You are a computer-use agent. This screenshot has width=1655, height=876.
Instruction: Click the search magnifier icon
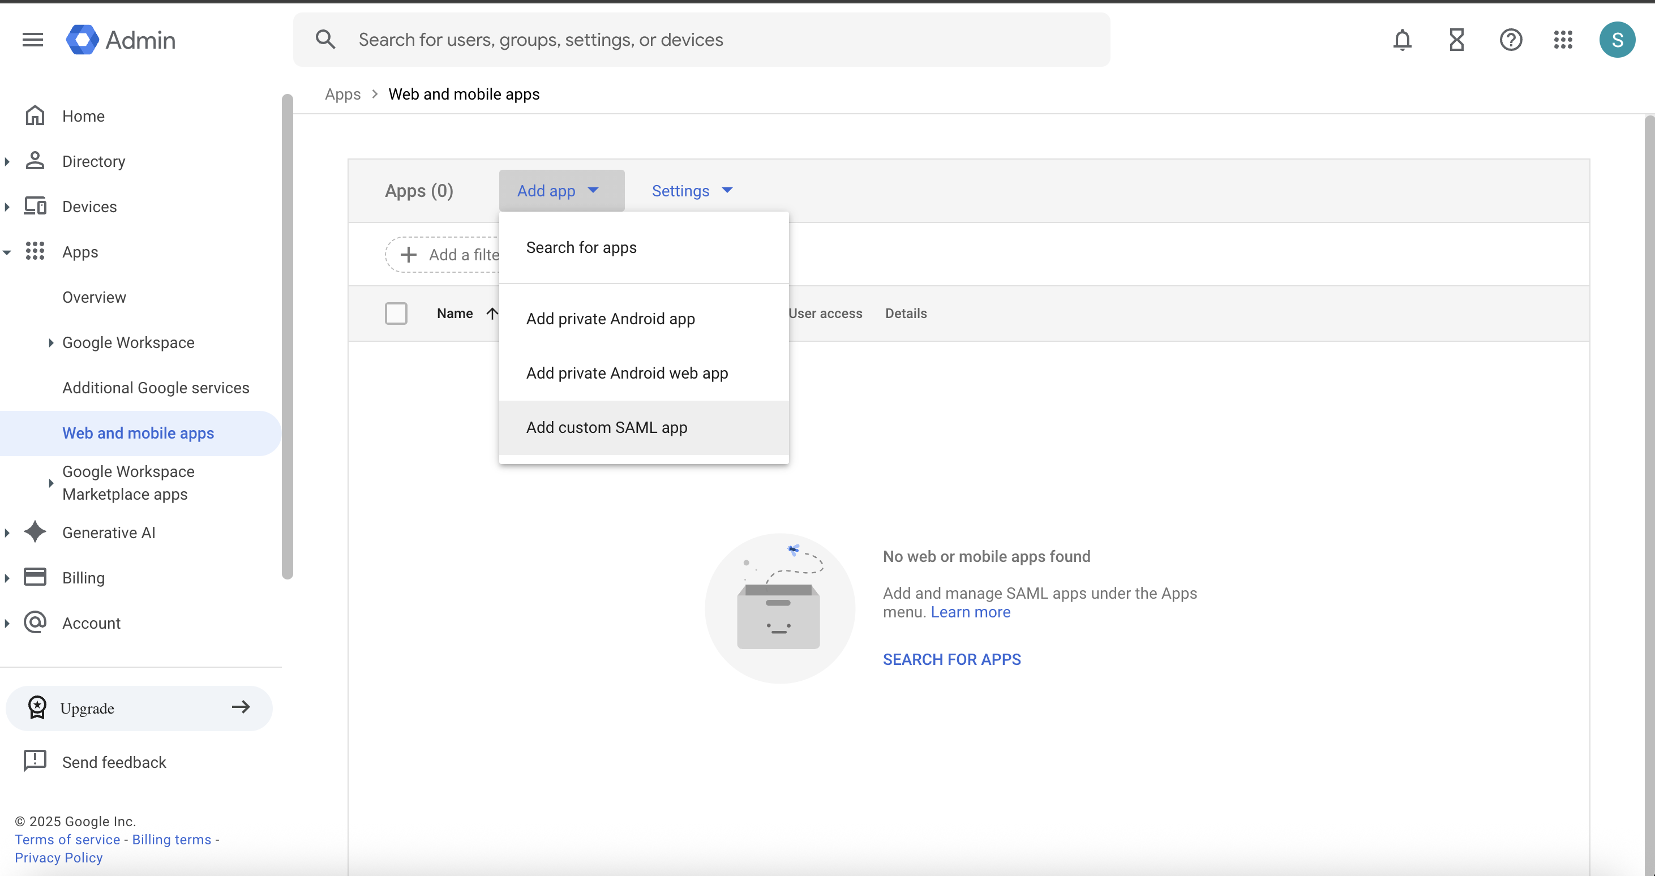click(x=325, y=40)
